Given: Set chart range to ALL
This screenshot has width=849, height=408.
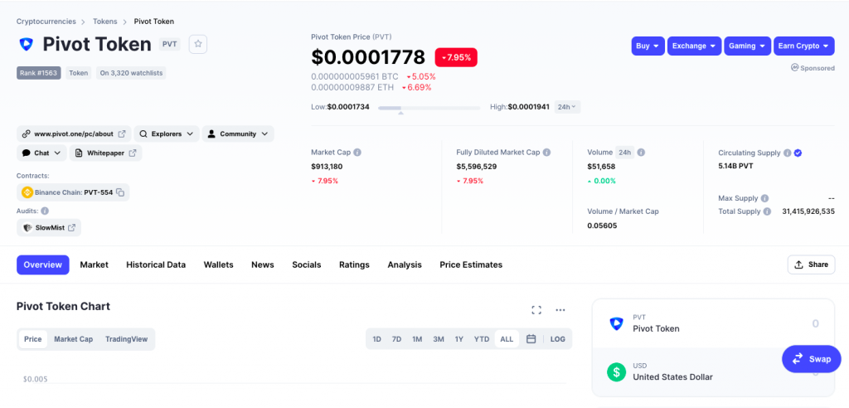Looking at the screenshot, I should (x=507, y=339).
